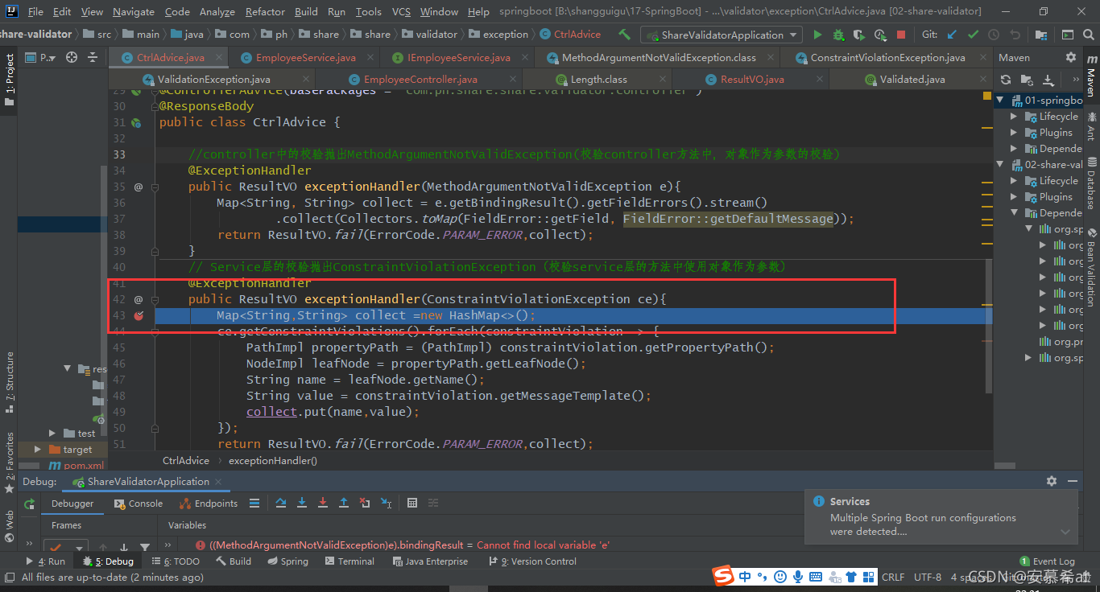Expand Plugins under 02-share-val in Maven

pos(1014,197)
